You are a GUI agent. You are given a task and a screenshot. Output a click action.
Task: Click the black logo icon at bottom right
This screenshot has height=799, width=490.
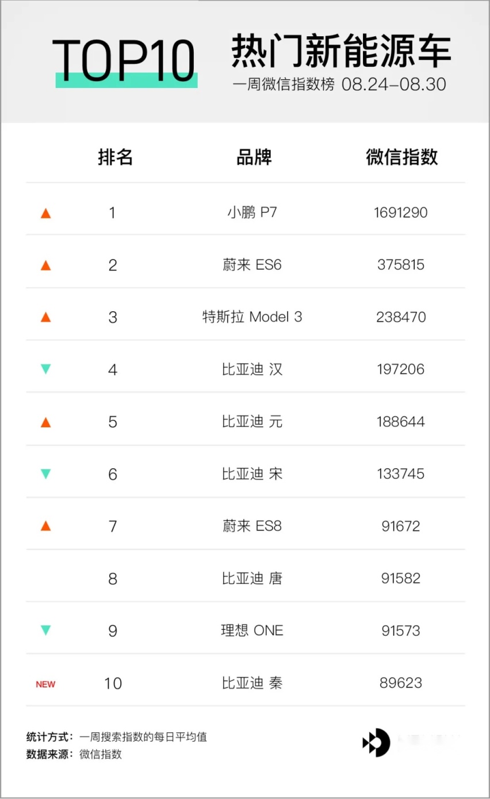(376, 743)
